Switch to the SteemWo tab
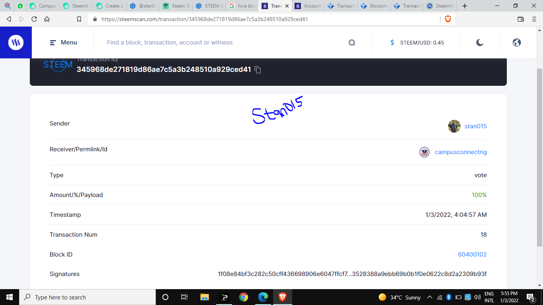Screen dimensions: 543x305 pos(440,6)
